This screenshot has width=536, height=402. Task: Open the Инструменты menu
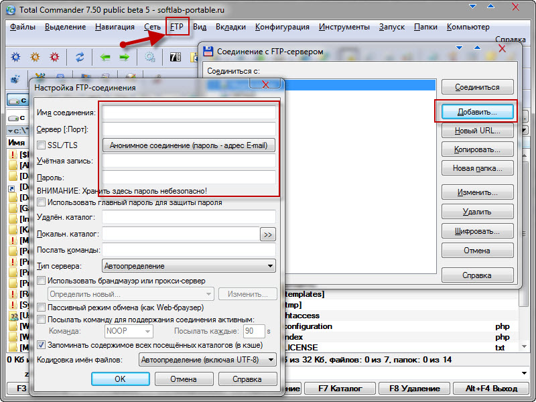344,27
